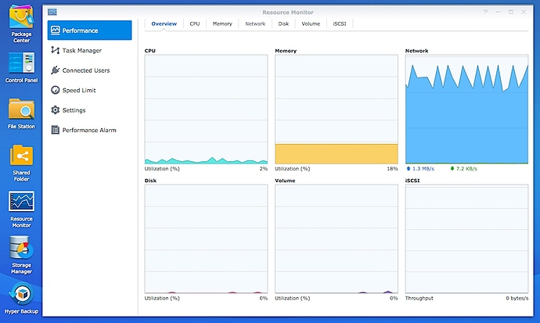Click the CPU utilization graph
The image size is (540, 323).
206,109
